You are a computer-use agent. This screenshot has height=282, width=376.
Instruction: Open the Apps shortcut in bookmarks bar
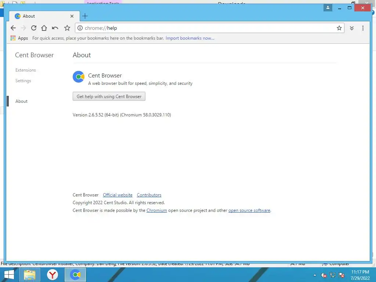point(19,38)
